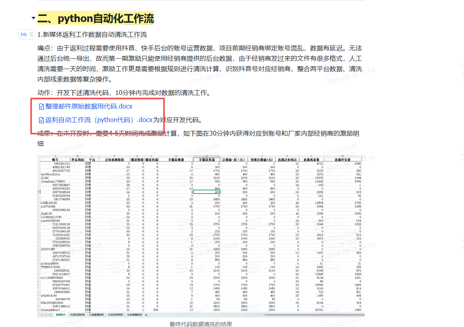Screen dimensions: 464x327
Task: Click the text 为对应开发代码。
Action: click(x=178, y=120)
